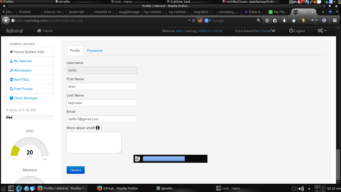Go to Client Manager in sidebar
341x192 pixels.
tap(26, 98)
